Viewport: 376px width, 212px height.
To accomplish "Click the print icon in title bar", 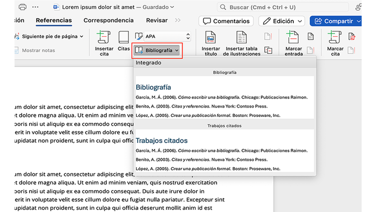I will point(23,7).
